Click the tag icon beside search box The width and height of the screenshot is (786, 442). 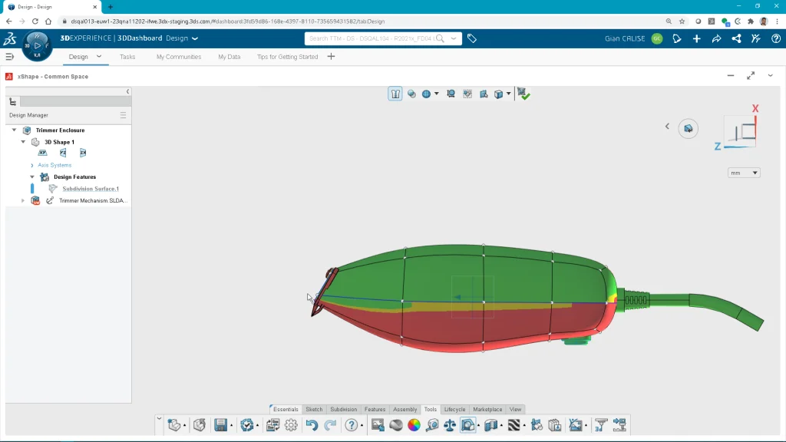click(x=472, y=38)
